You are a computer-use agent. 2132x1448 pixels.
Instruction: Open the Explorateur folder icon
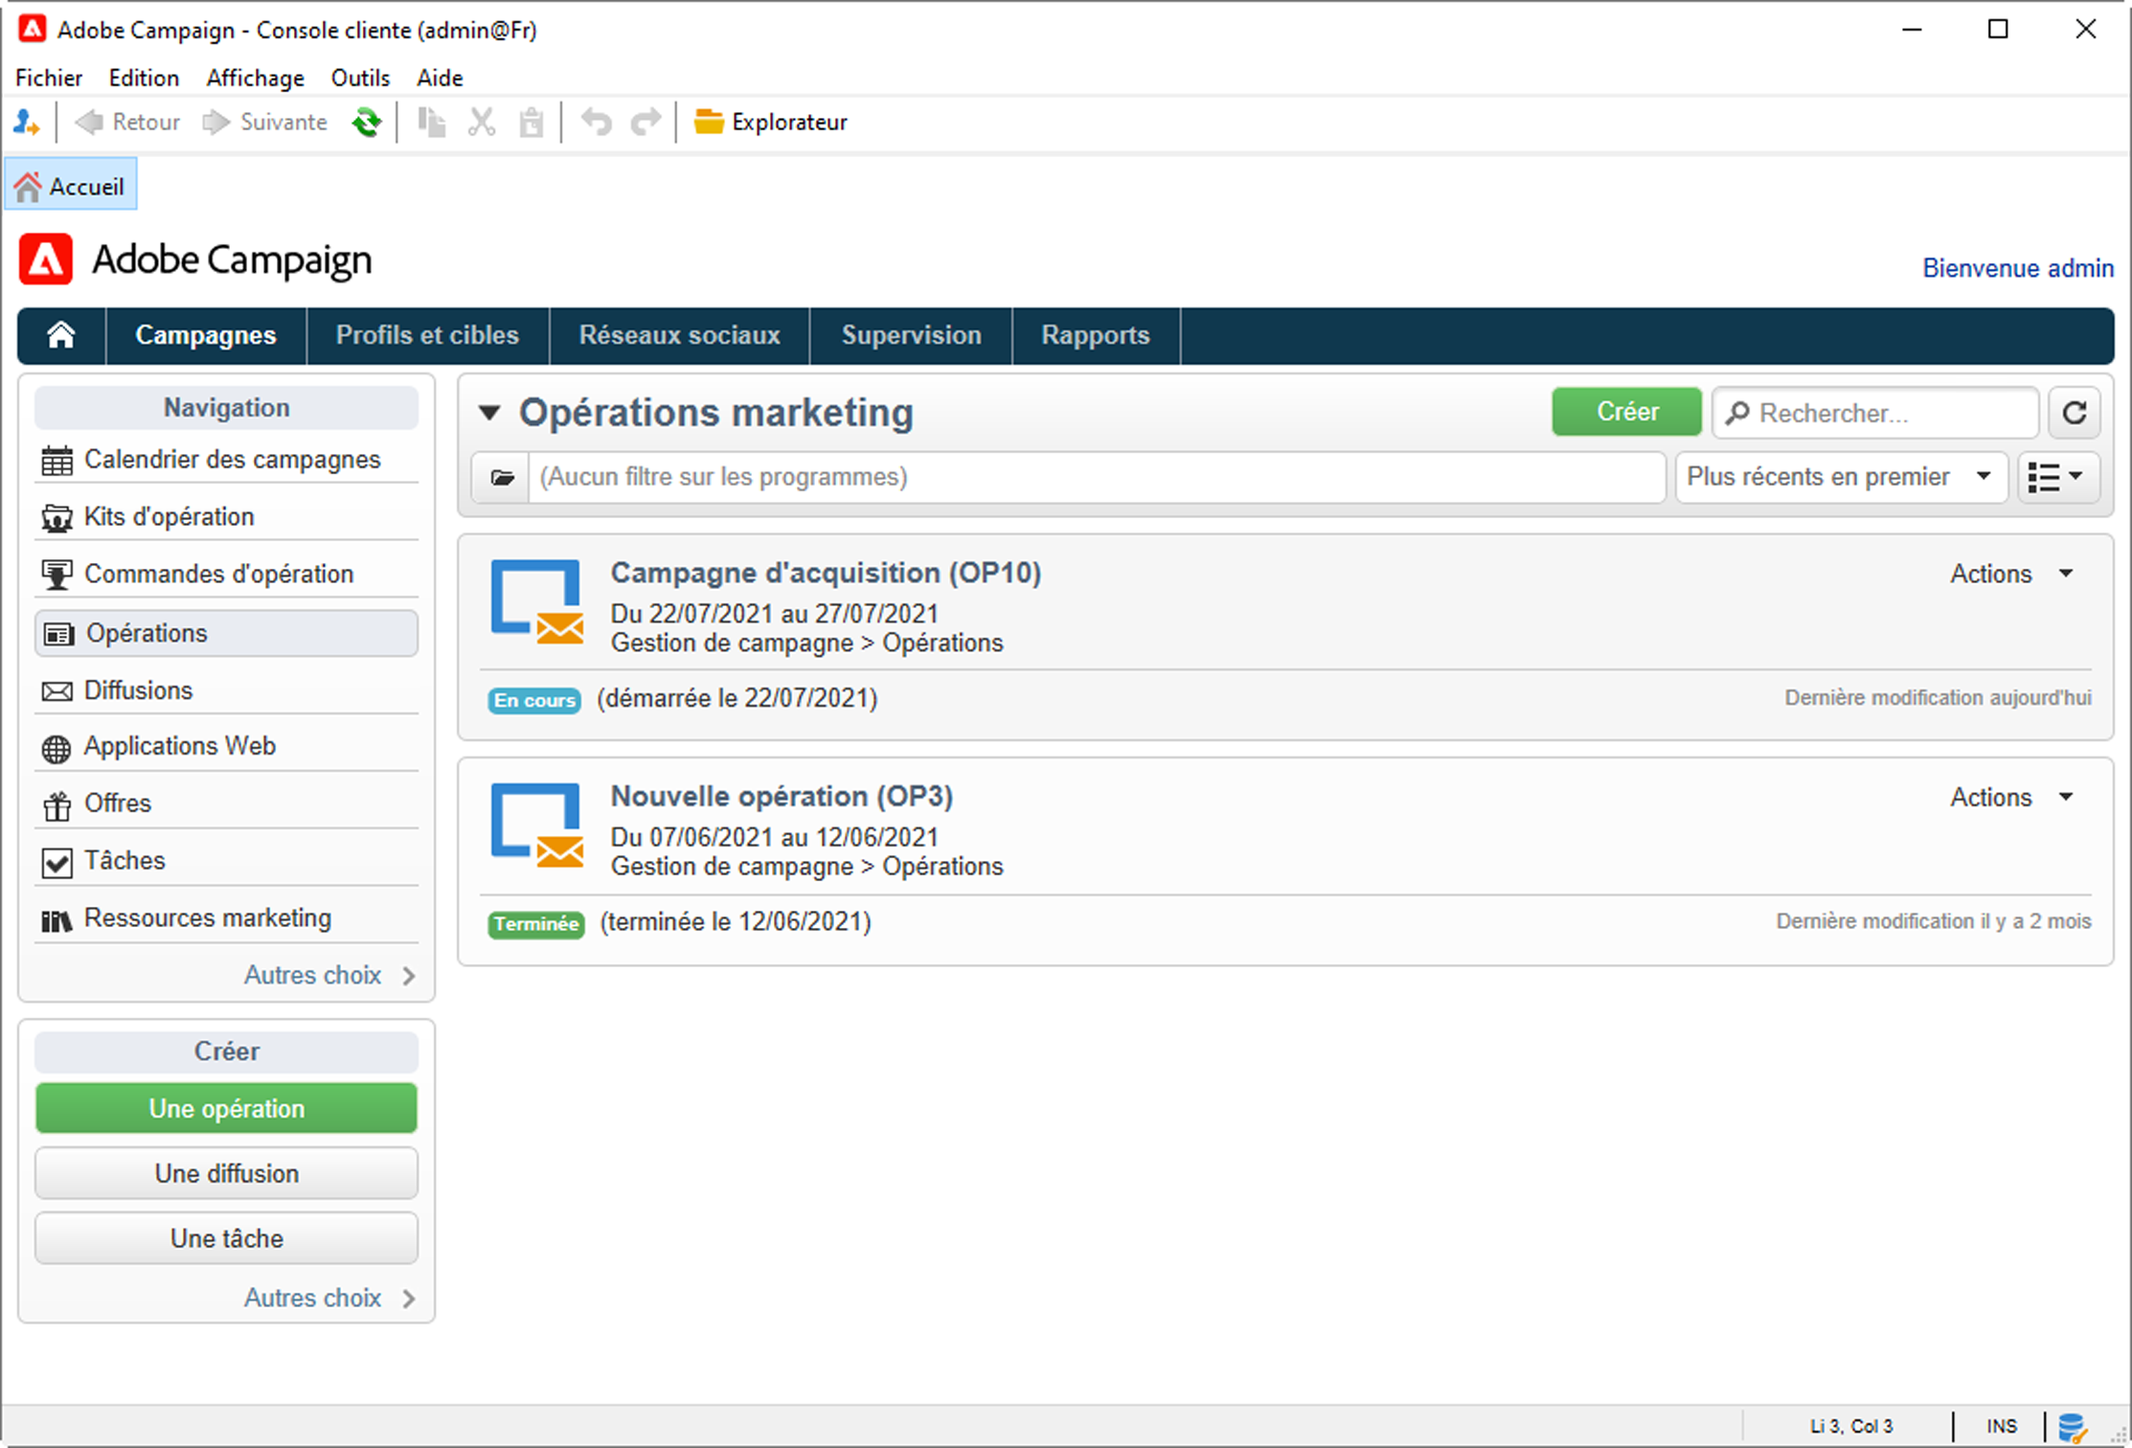click(709, 123)
